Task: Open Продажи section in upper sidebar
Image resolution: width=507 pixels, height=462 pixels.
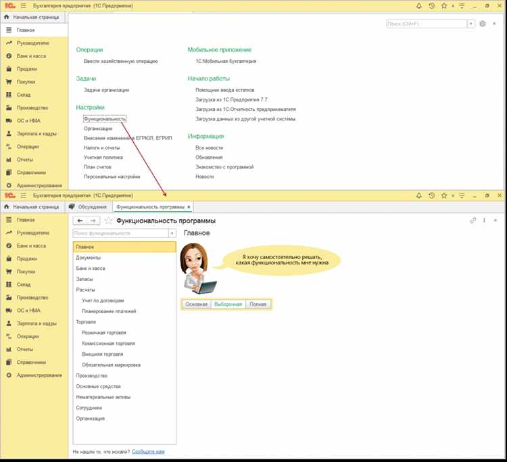Action: pyautogui.click(x=27, y=69)
